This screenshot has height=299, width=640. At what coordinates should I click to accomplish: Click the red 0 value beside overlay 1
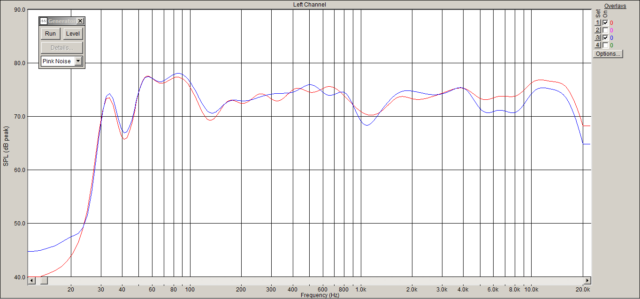click(x=611, y=23)
